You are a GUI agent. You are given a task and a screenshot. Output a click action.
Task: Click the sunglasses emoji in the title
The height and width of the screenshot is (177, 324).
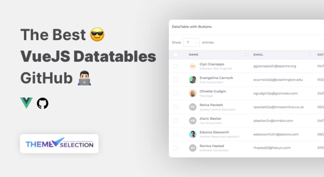[97, 35]
